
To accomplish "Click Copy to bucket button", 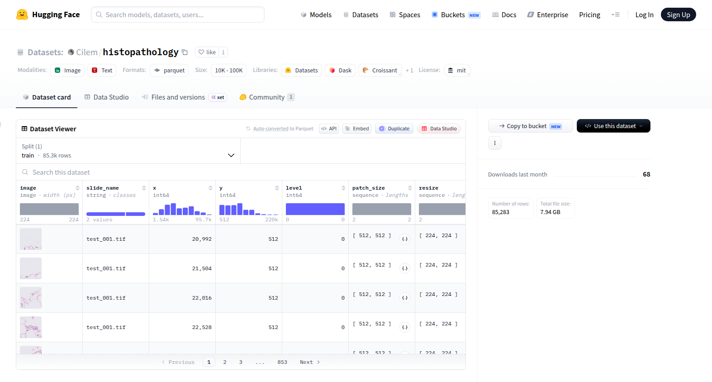I will click(530, 126).
